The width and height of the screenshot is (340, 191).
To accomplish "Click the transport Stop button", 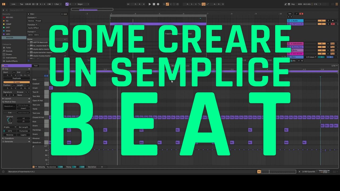I will [x=154, y=4].
